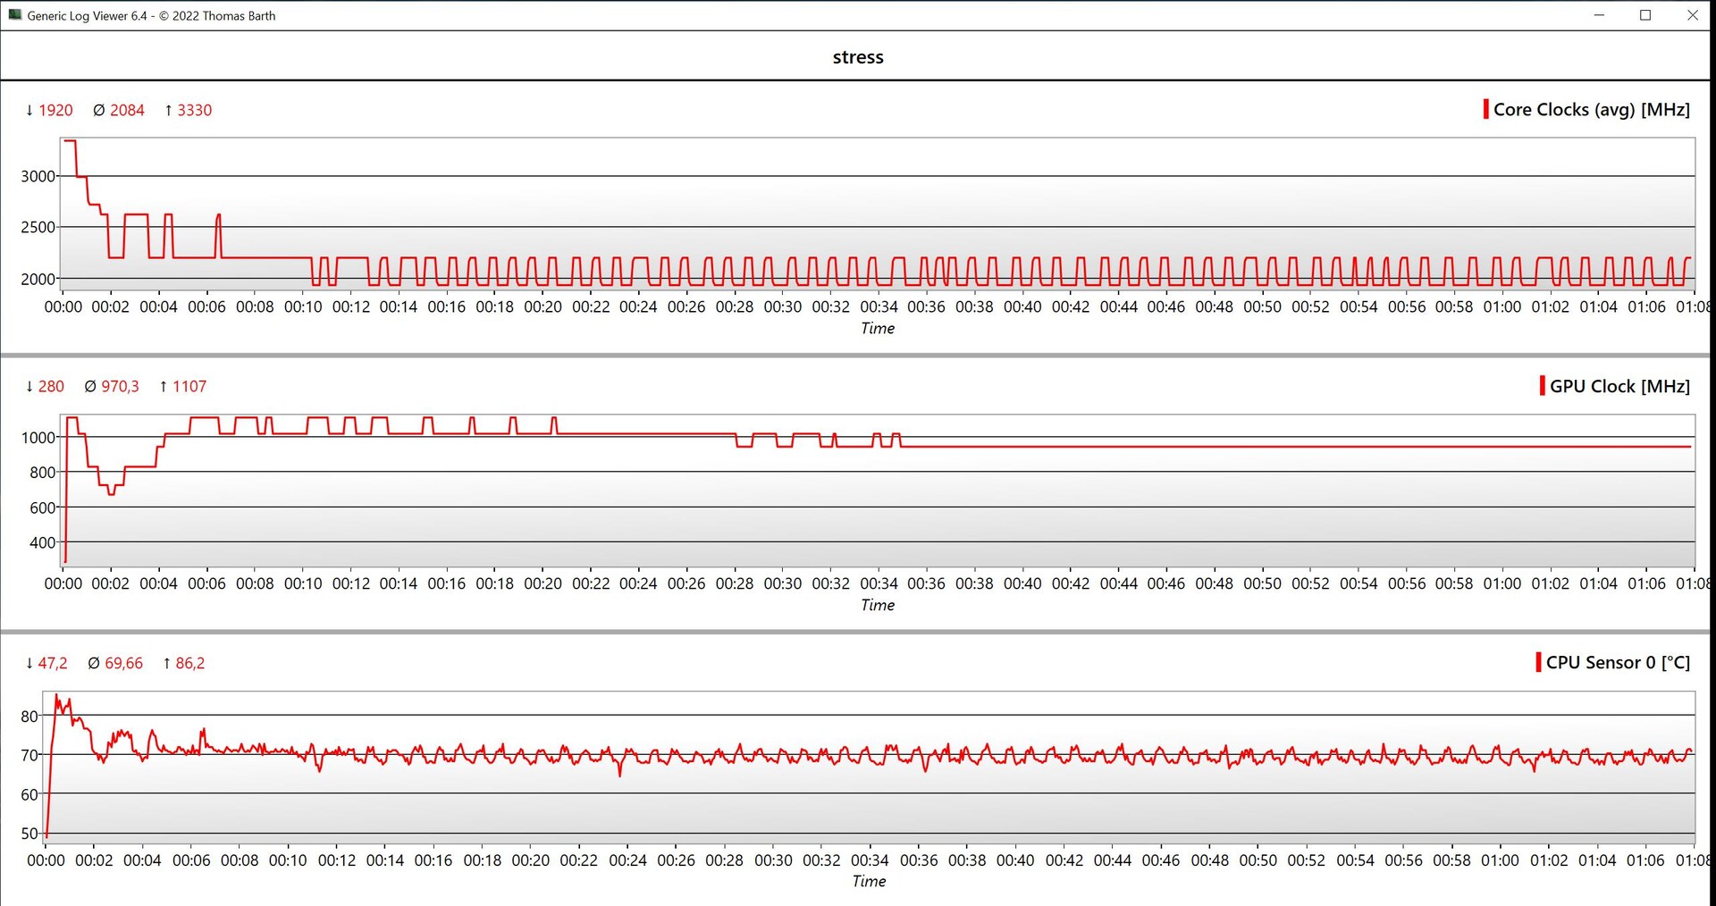Click the GPU Clock average value 970,3
1716x906 pixels.
120,386
